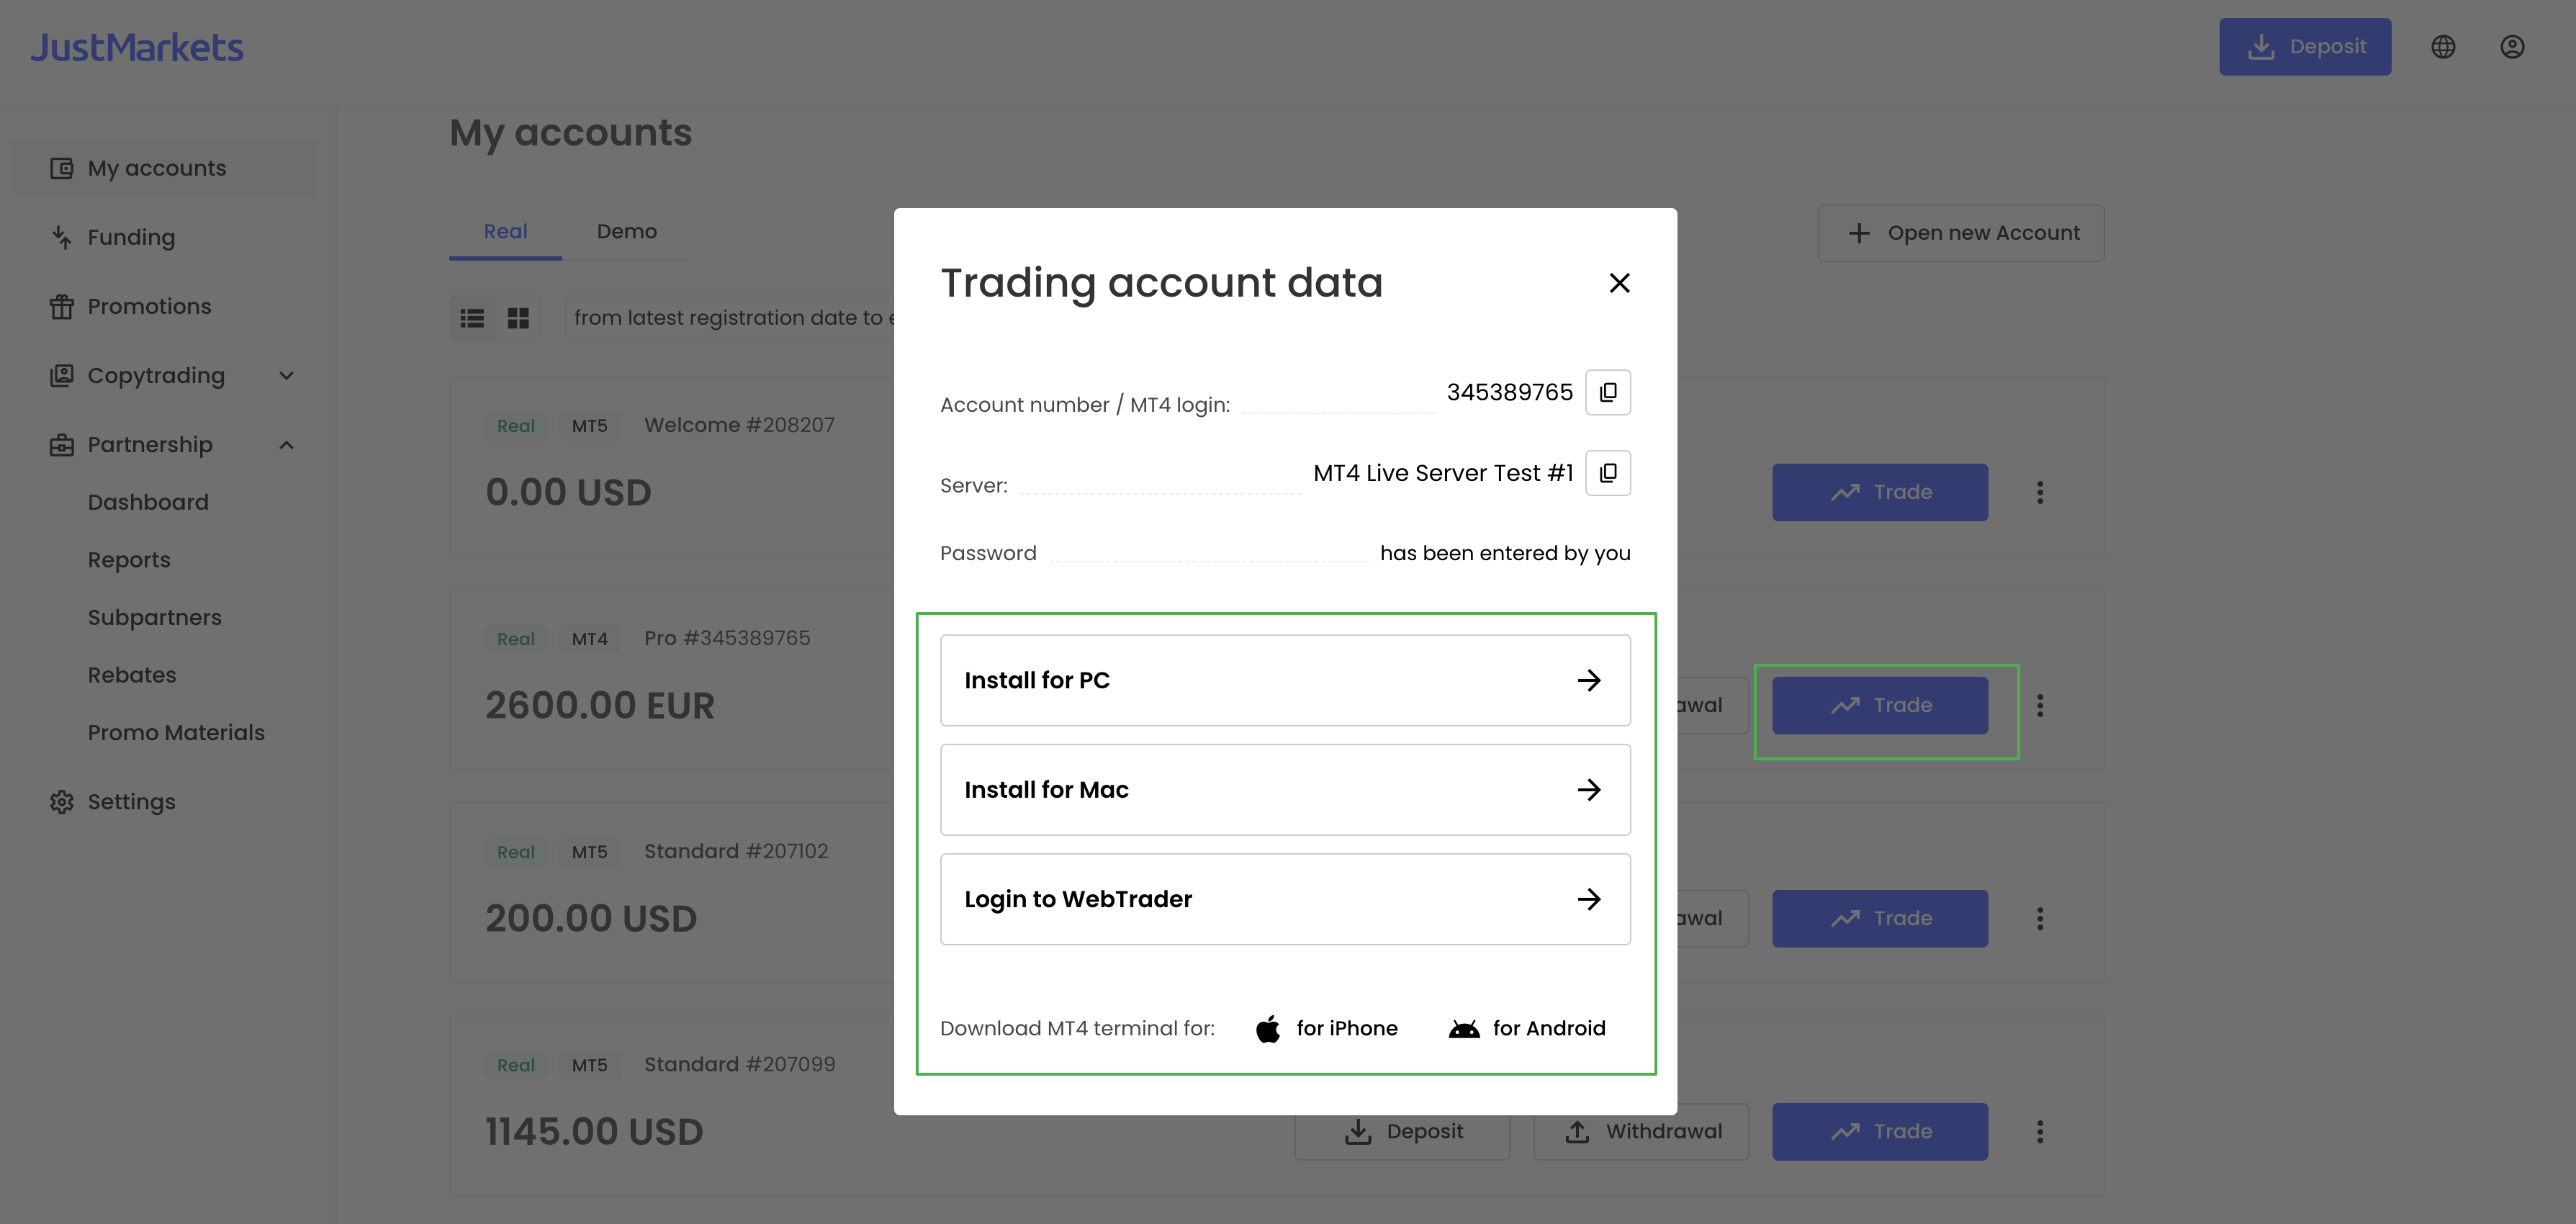Switch to list view layout

click(x=472, y=318)
